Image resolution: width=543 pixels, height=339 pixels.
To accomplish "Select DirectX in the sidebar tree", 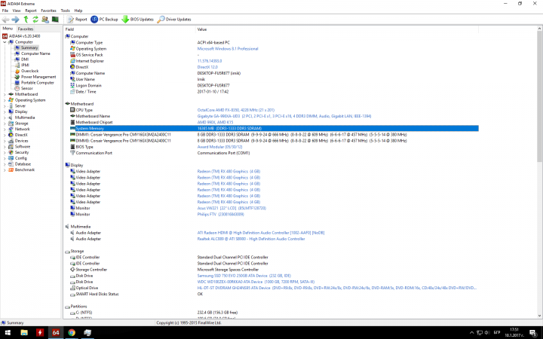I will pyautogui.click(x=21, y=135).
